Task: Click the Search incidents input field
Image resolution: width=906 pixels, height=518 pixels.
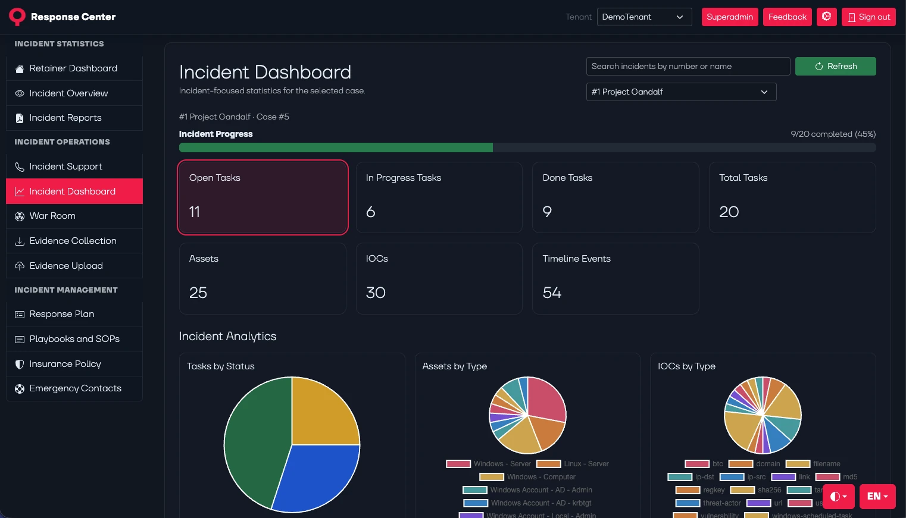Action: pyautogui.click(x=688, y=66)
